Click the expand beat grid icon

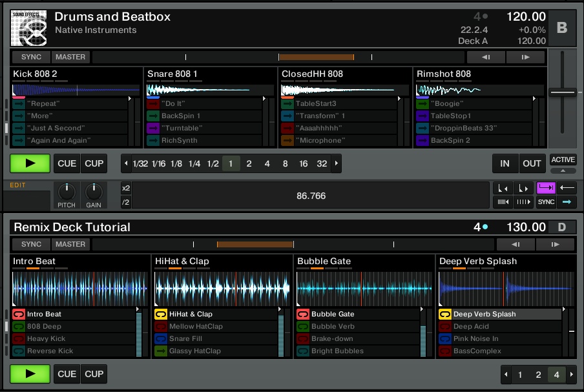tap(523, 201)
